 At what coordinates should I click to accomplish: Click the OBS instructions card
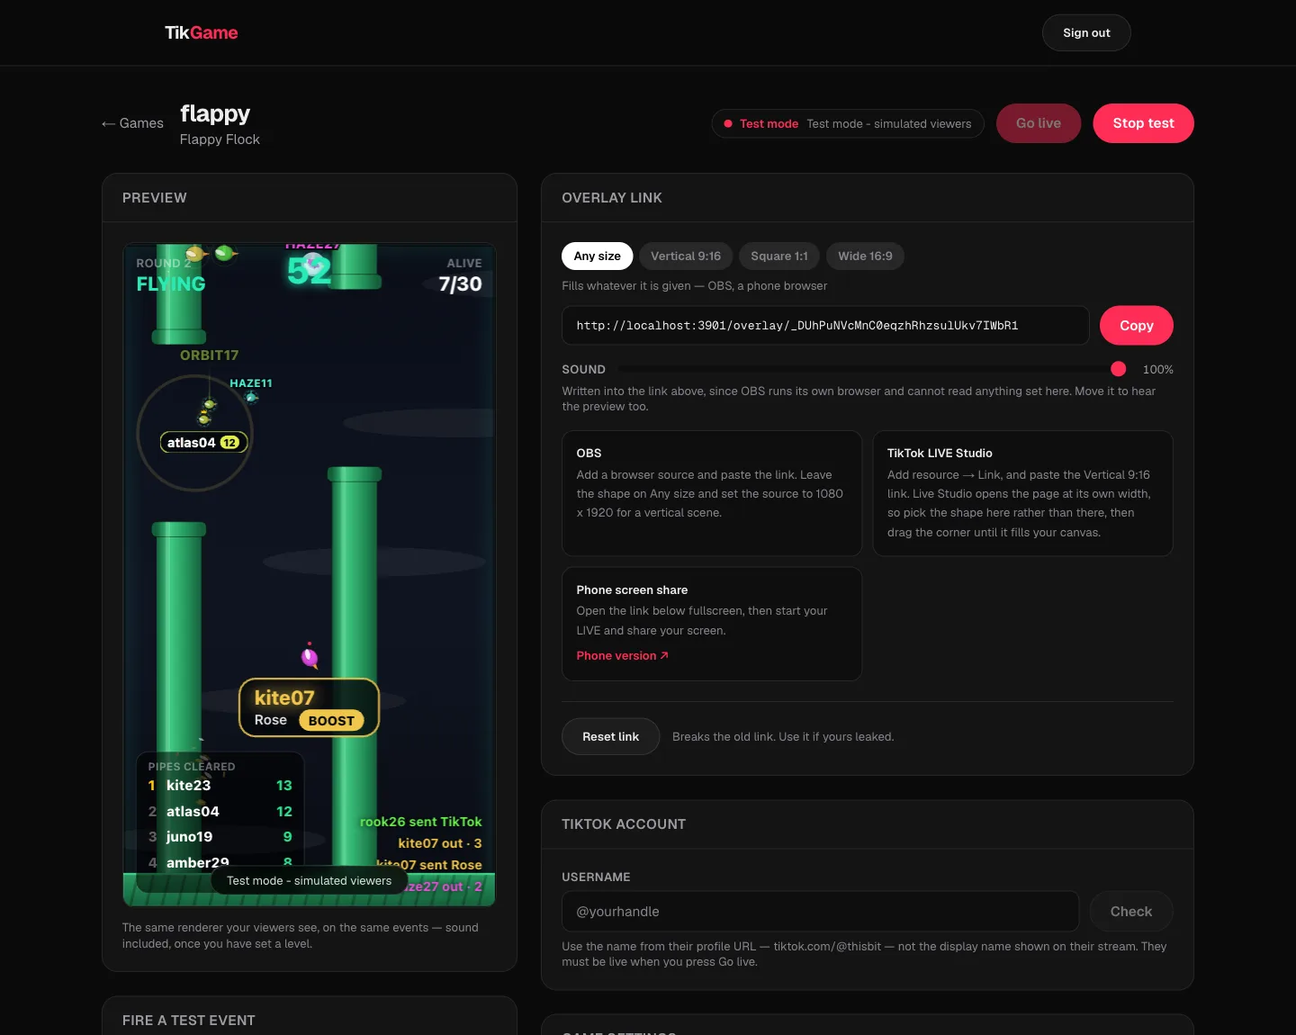(712, 493)
